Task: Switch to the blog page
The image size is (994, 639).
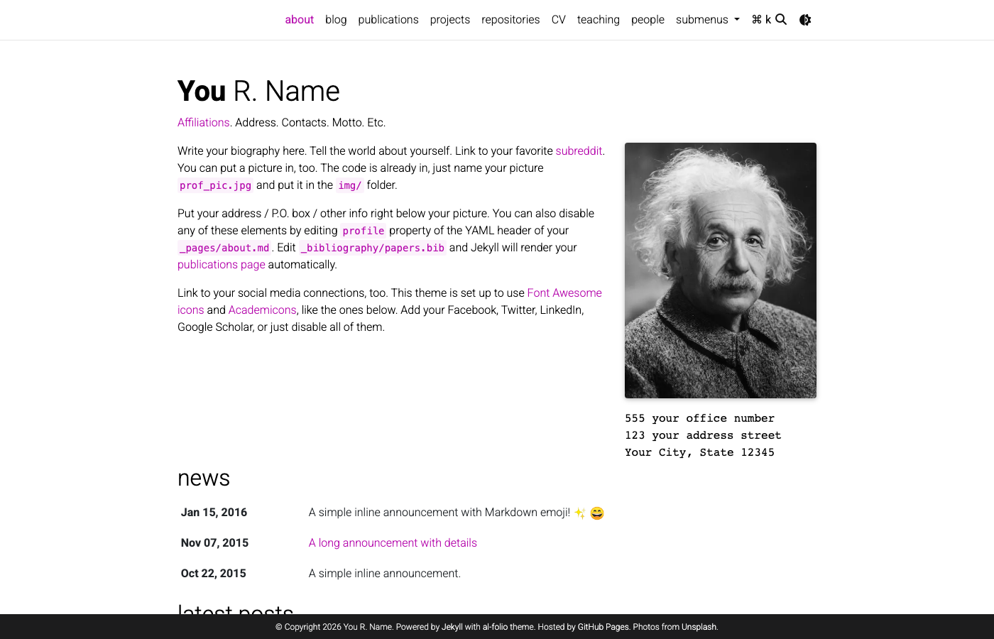Action: pos(336,20)
